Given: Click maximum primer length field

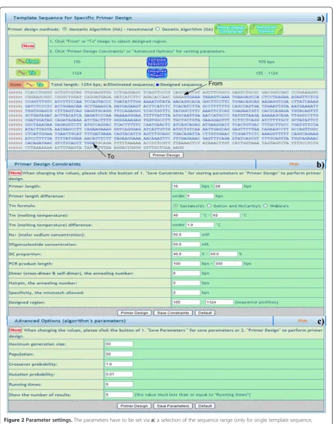Looking at the screenshot, I should (228, 186).
